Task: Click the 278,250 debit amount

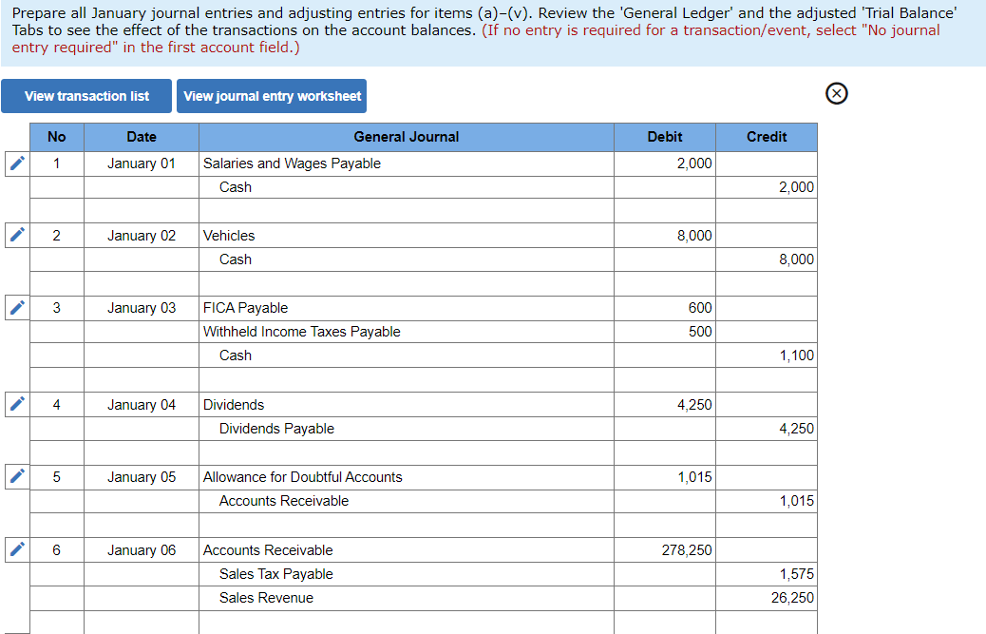Action: click(665, 549)
